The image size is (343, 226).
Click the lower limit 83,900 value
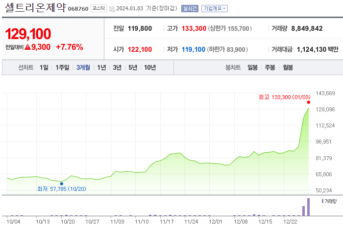[x=236, y=49]
